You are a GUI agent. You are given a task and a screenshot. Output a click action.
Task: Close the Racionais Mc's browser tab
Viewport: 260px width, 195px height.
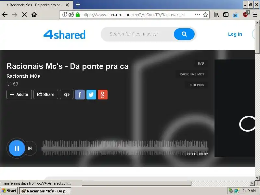tap(67, 5)
